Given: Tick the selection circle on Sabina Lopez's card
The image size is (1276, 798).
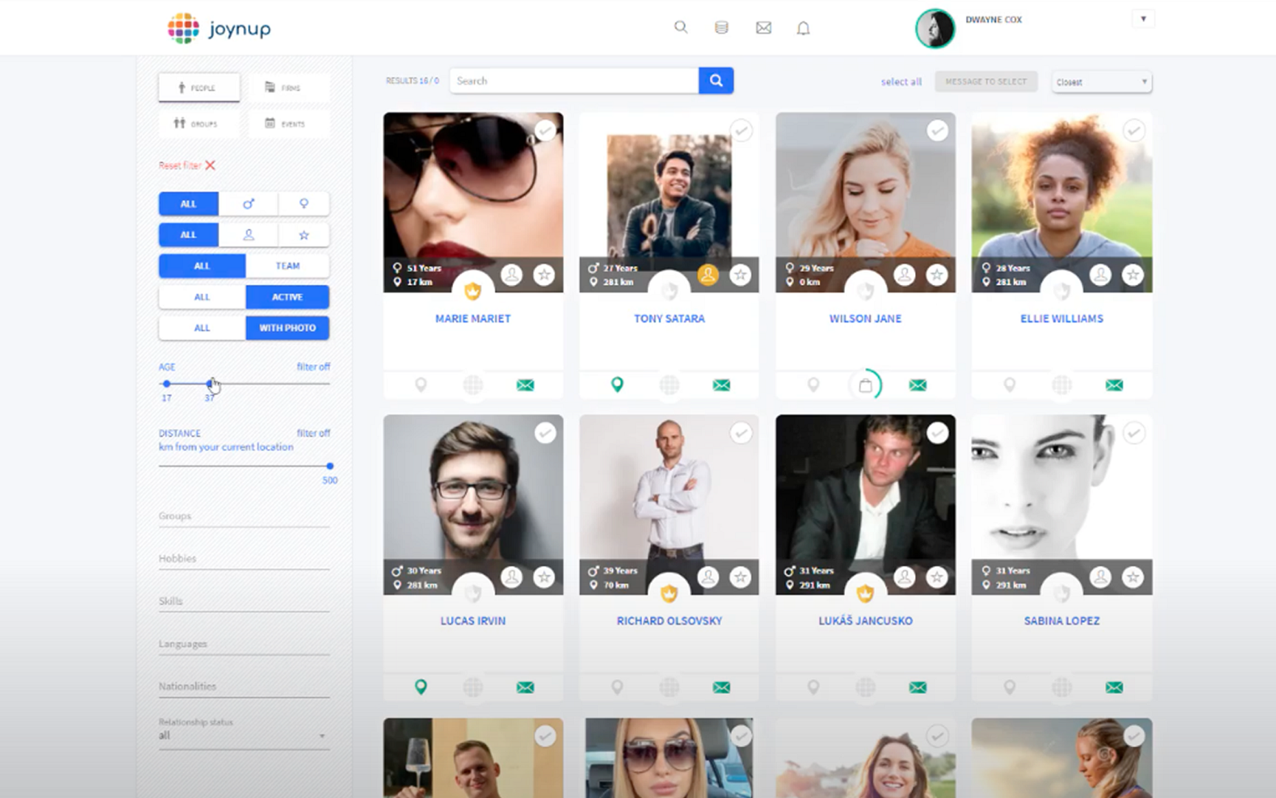Looking at the screenshot, I should (1134, 433).
